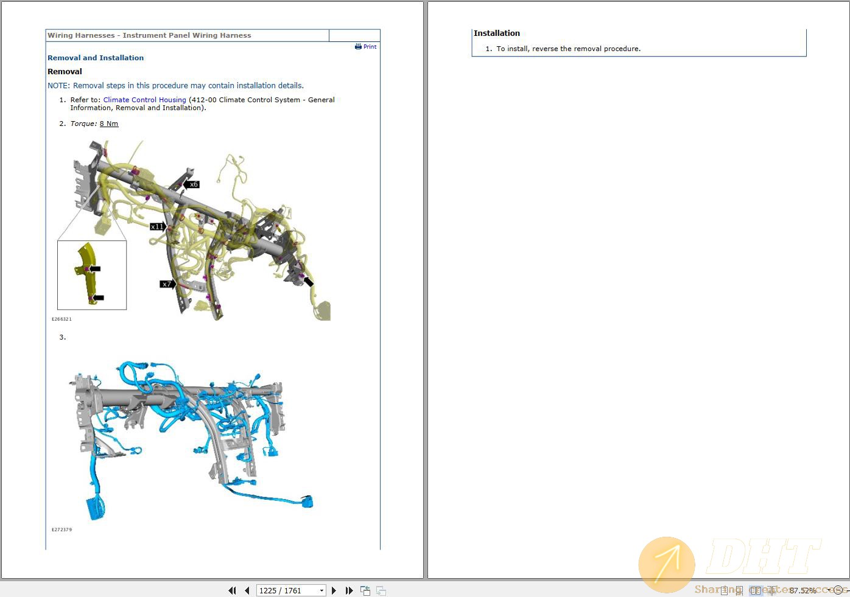Screen dimensions: 850x597
Task: Click figure number E266321
Action: click(x=61, y=319)
